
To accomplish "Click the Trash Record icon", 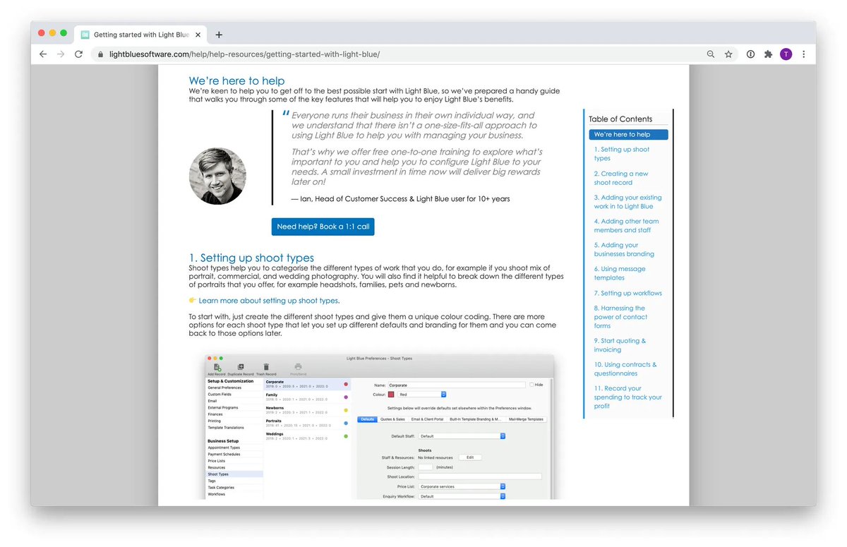I will coord(265,366).
